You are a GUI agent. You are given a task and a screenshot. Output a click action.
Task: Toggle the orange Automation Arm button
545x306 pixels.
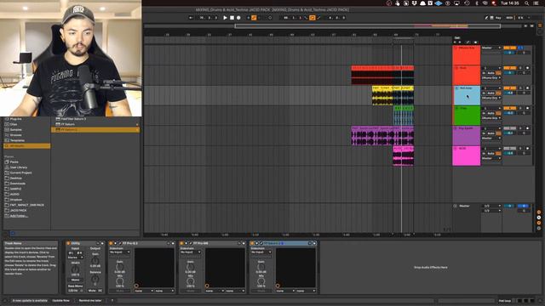tap(254, 18)
